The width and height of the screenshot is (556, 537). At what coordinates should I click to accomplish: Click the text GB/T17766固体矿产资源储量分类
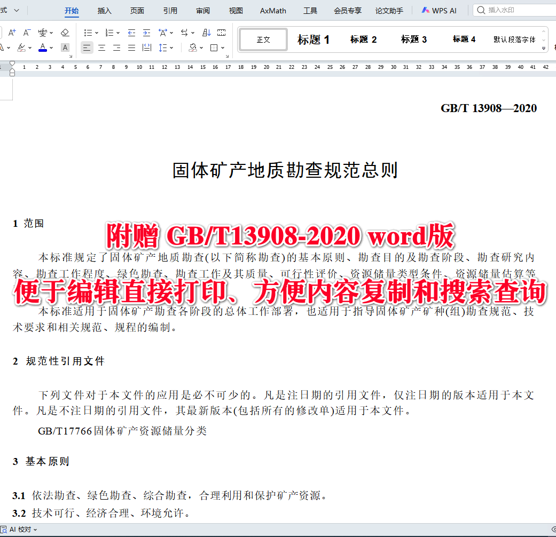click(122, 431)
